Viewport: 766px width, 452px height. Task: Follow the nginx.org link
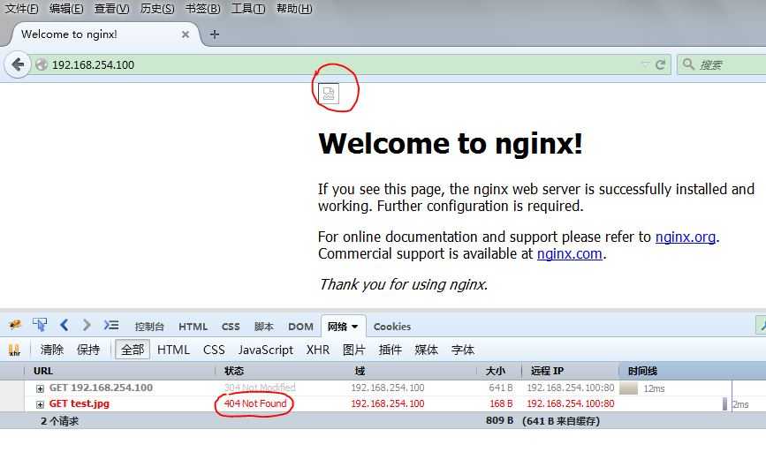(x=686, y=237)
